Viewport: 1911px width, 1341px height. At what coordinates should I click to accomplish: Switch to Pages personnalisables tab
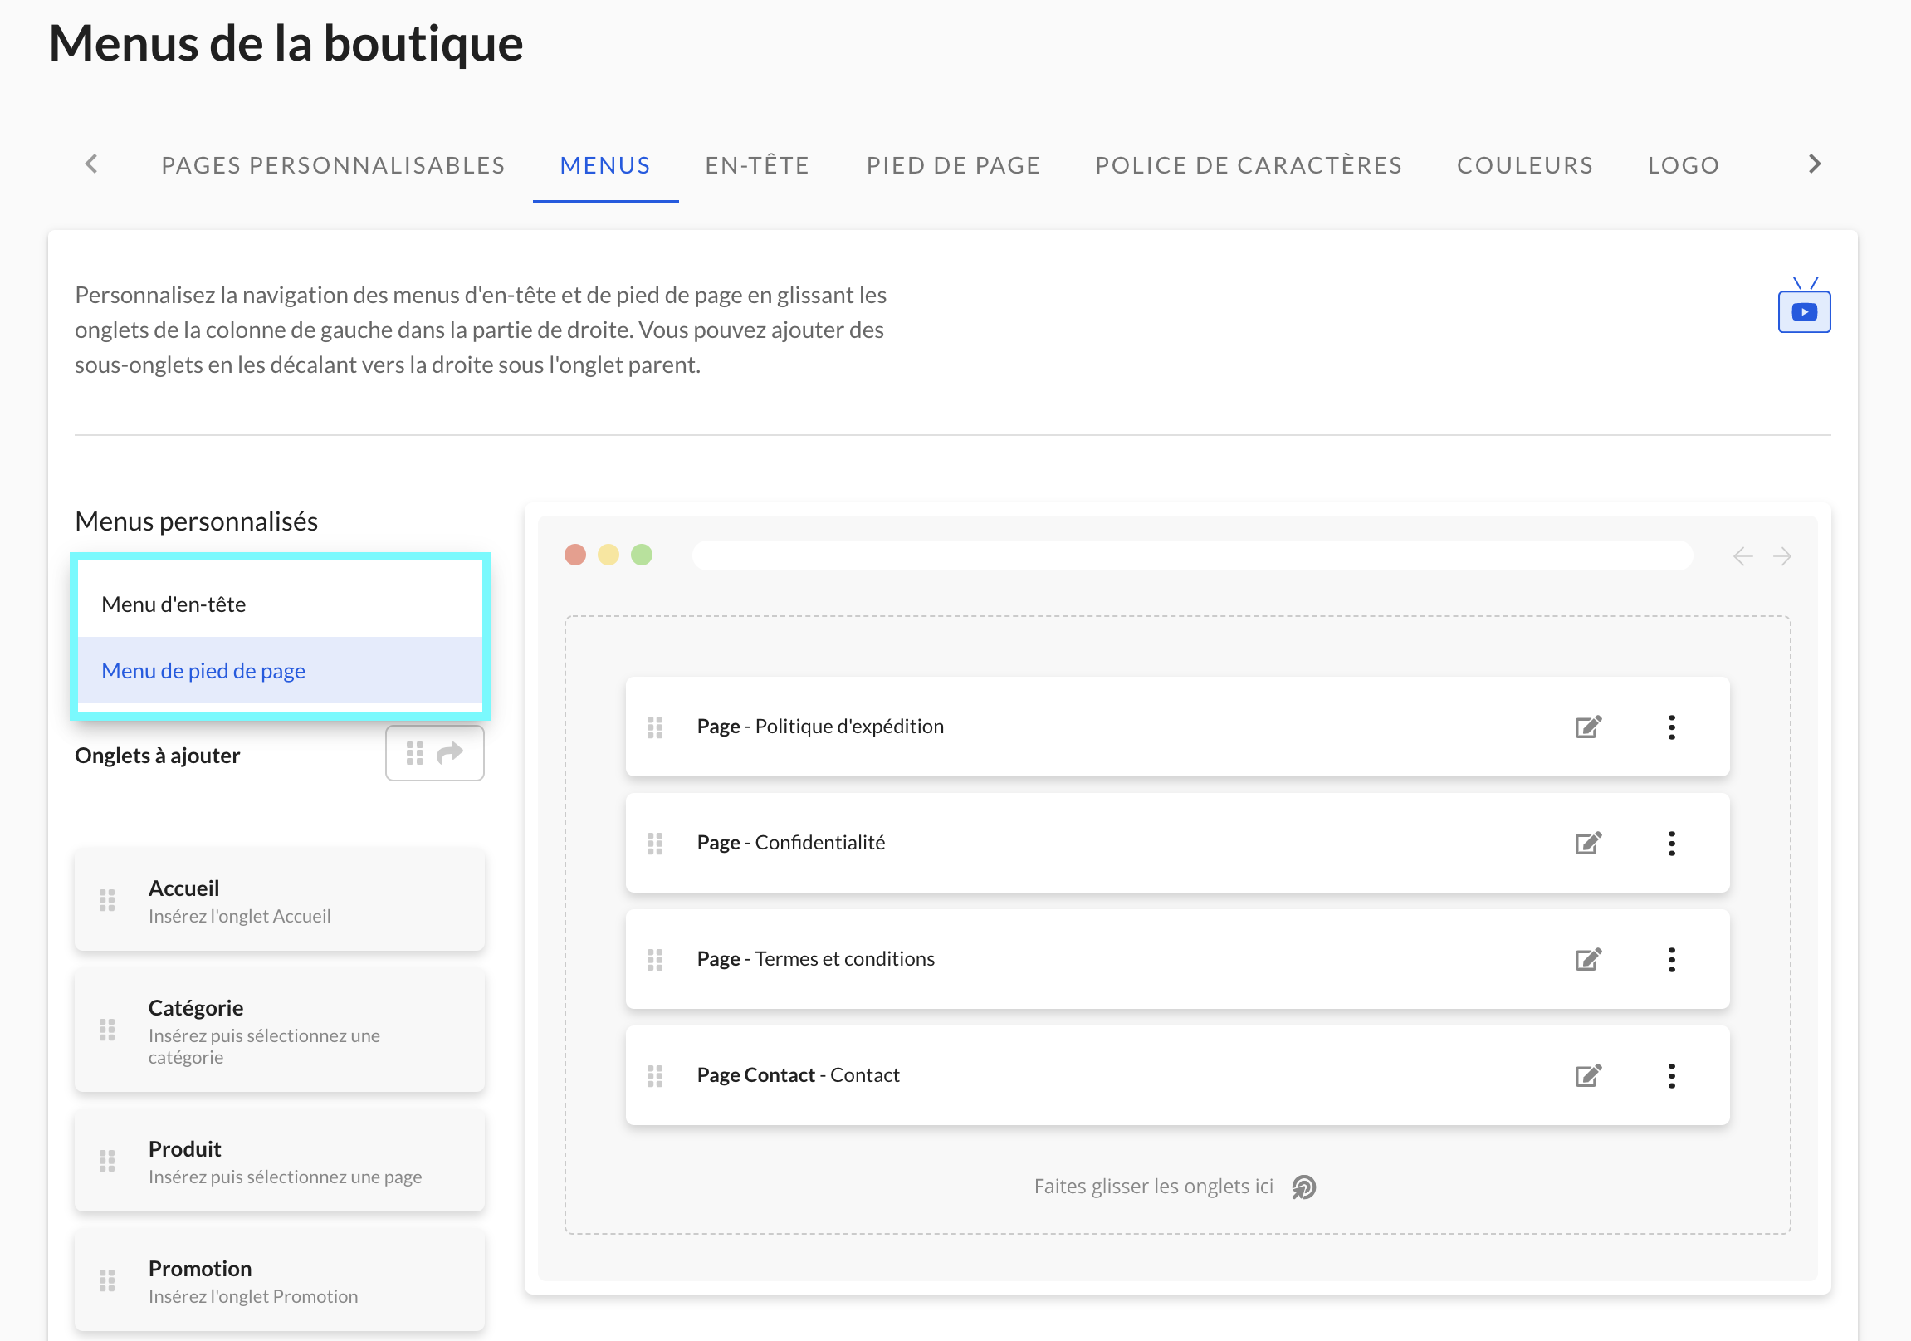point(333,164)
